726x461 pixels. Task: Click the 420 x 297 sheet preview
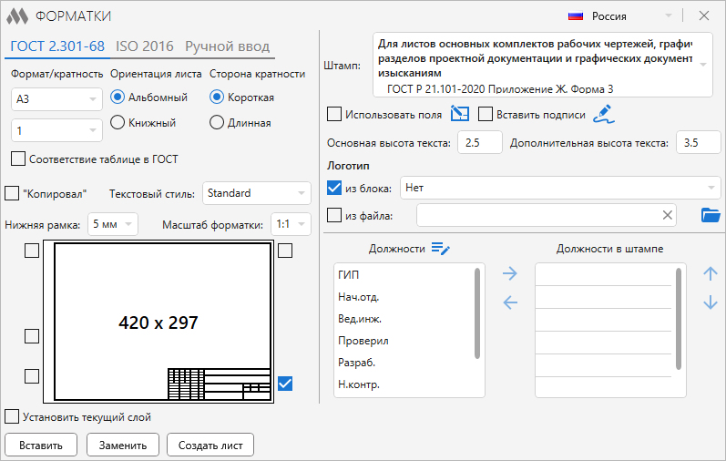click(158, 322)
